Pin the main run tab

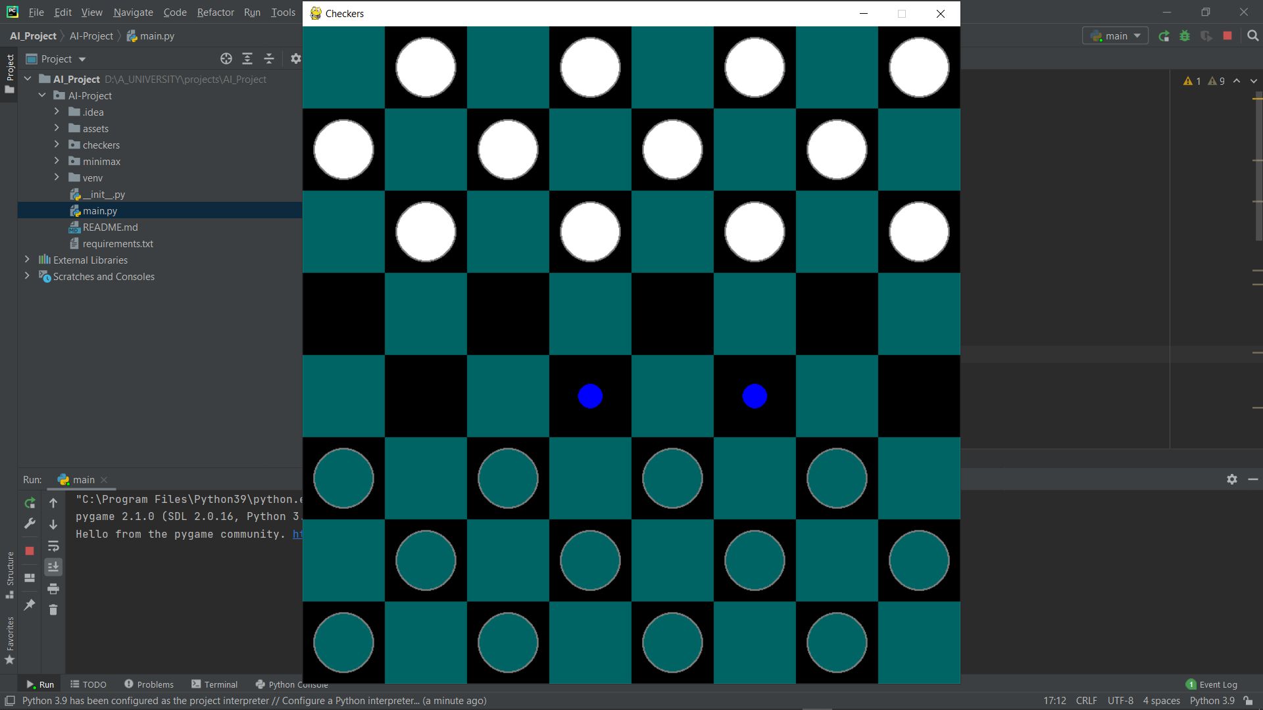point(29,604)
